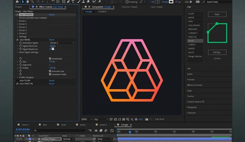Select the Zoom magnifier tool
Image resolution: width=245 pixels, height=142 pixels.
(x=32, y=2)
